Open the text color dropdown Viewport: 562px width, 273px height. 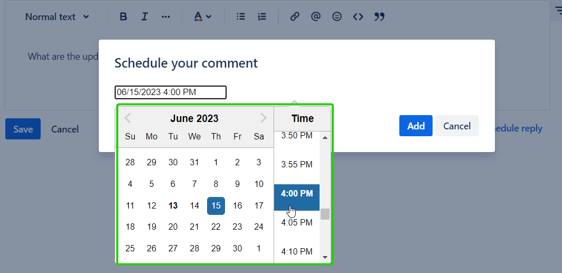[202, 17]
